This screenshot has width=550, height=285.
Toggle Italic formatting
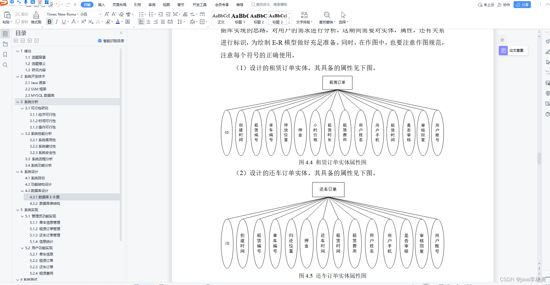pyautogui.click(x=57, y=22)
